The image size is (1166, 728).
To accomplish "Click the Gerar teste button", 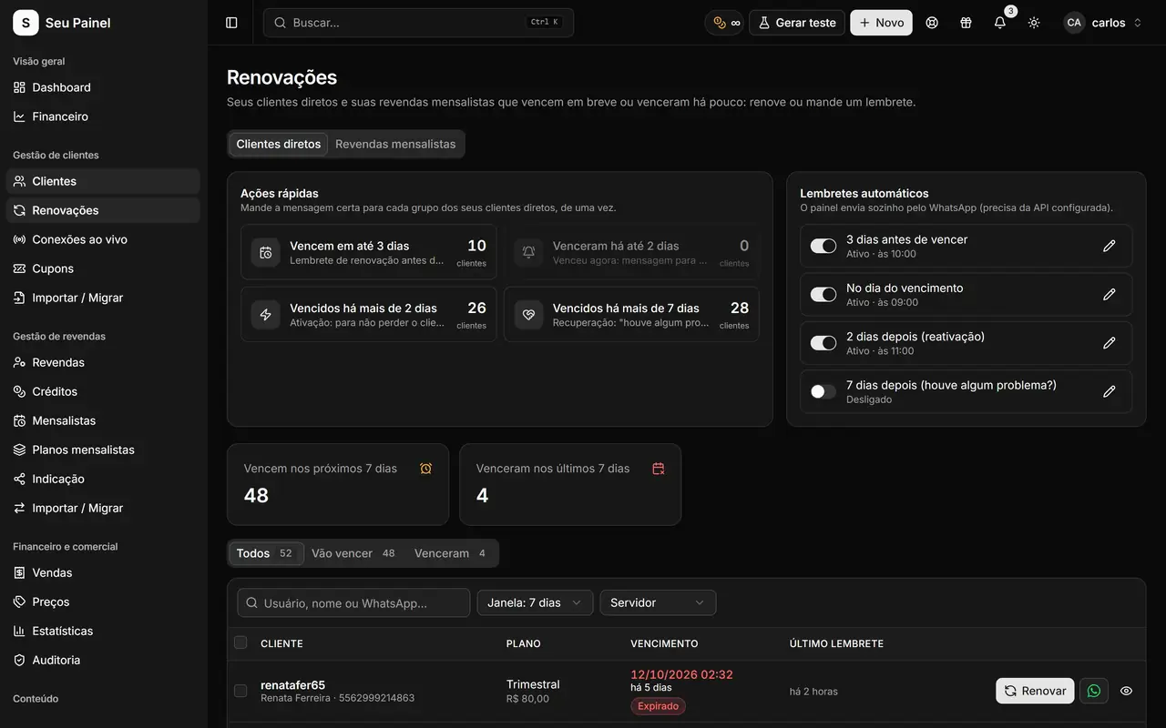I will [797, 23].
